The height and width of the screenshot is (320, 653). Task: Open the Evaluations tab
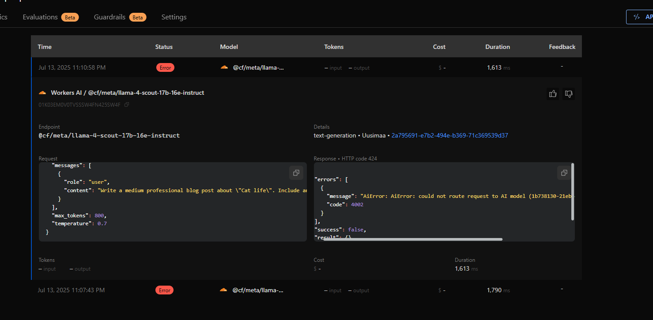coord(40,17)
